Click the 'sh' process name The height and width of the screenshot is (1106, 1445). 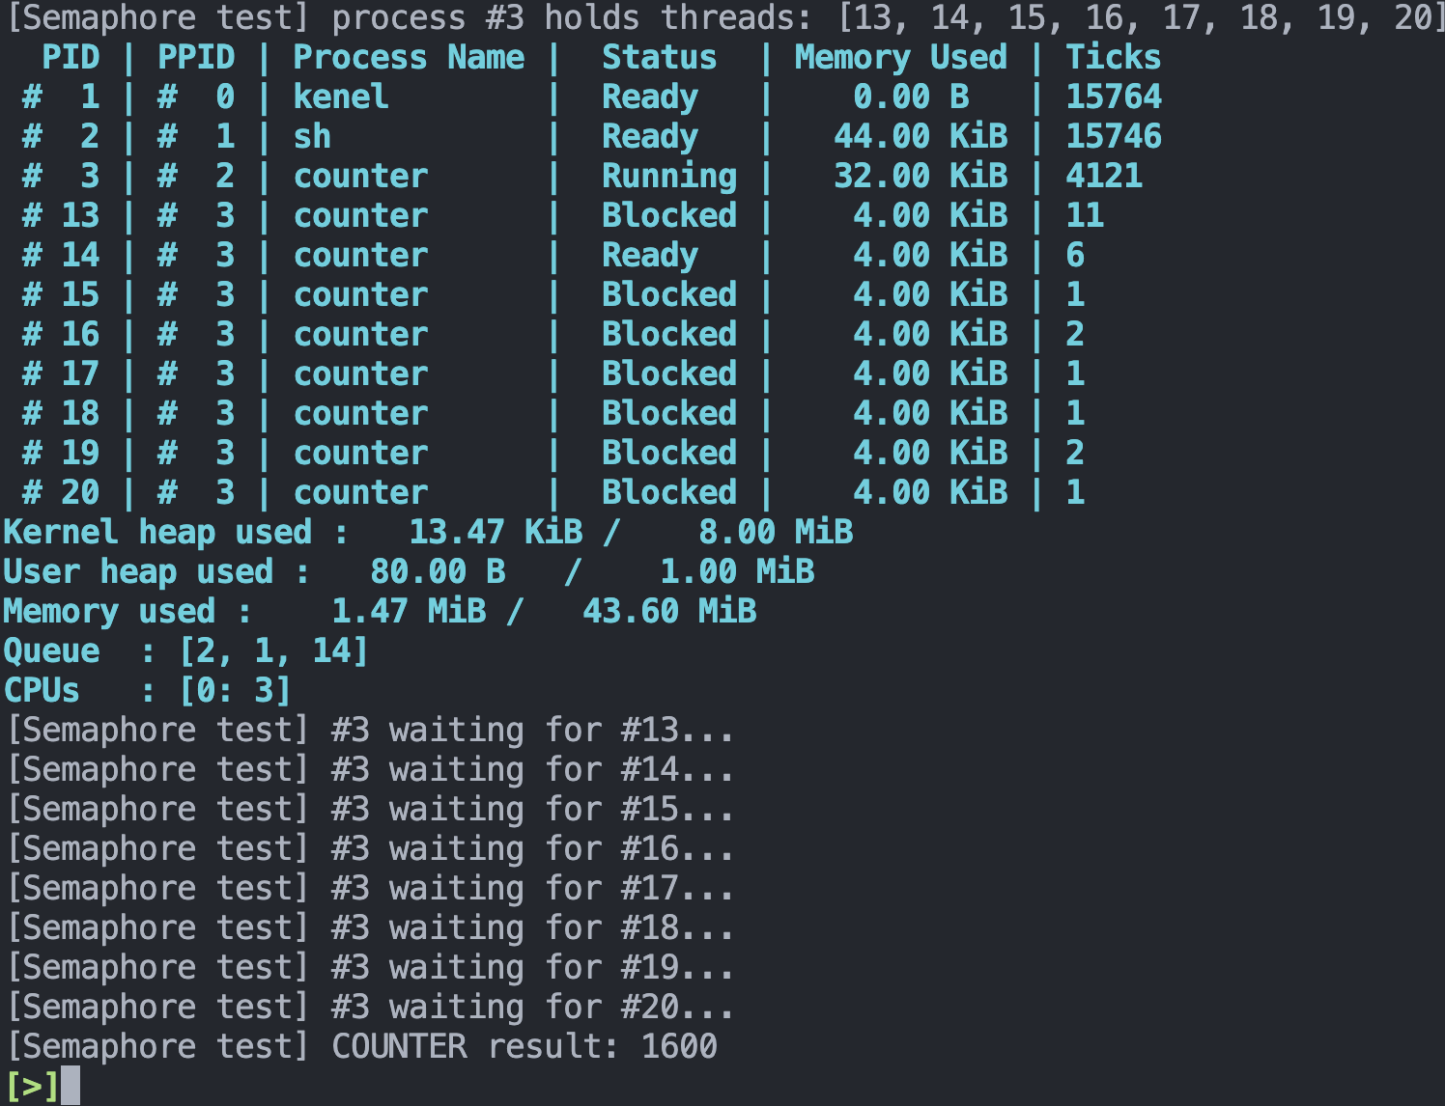coord(312,136)
